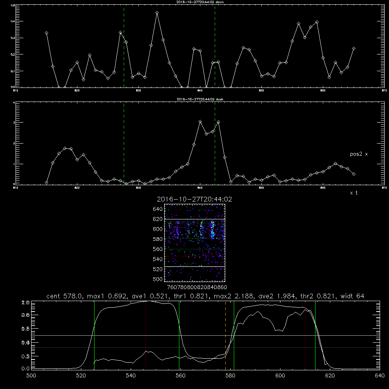Click spectrogram y-axis label "560"
The image size is (389, 389).
click(x=158, y=249)
